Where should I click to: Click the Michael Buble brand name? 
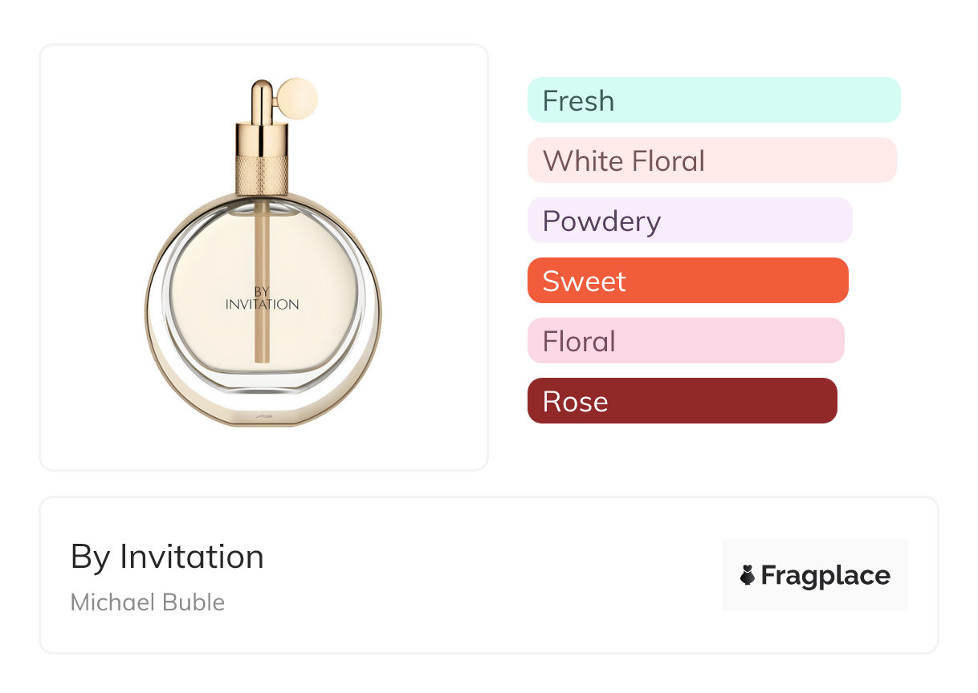coord(148,602)
